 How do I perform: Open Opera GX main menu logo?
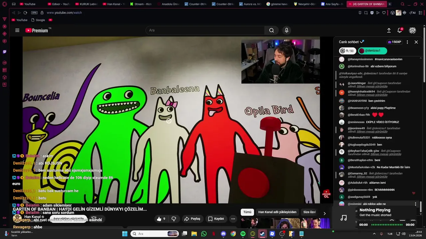pyautogui.click(x=4, y=4)
